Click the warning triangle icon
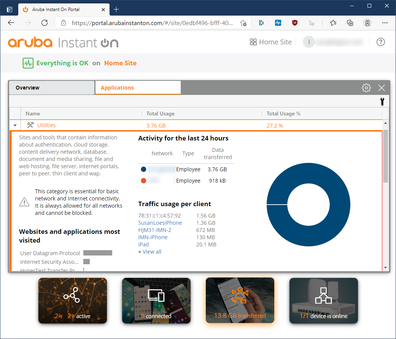396x339 pixels. tap(24, 202)
